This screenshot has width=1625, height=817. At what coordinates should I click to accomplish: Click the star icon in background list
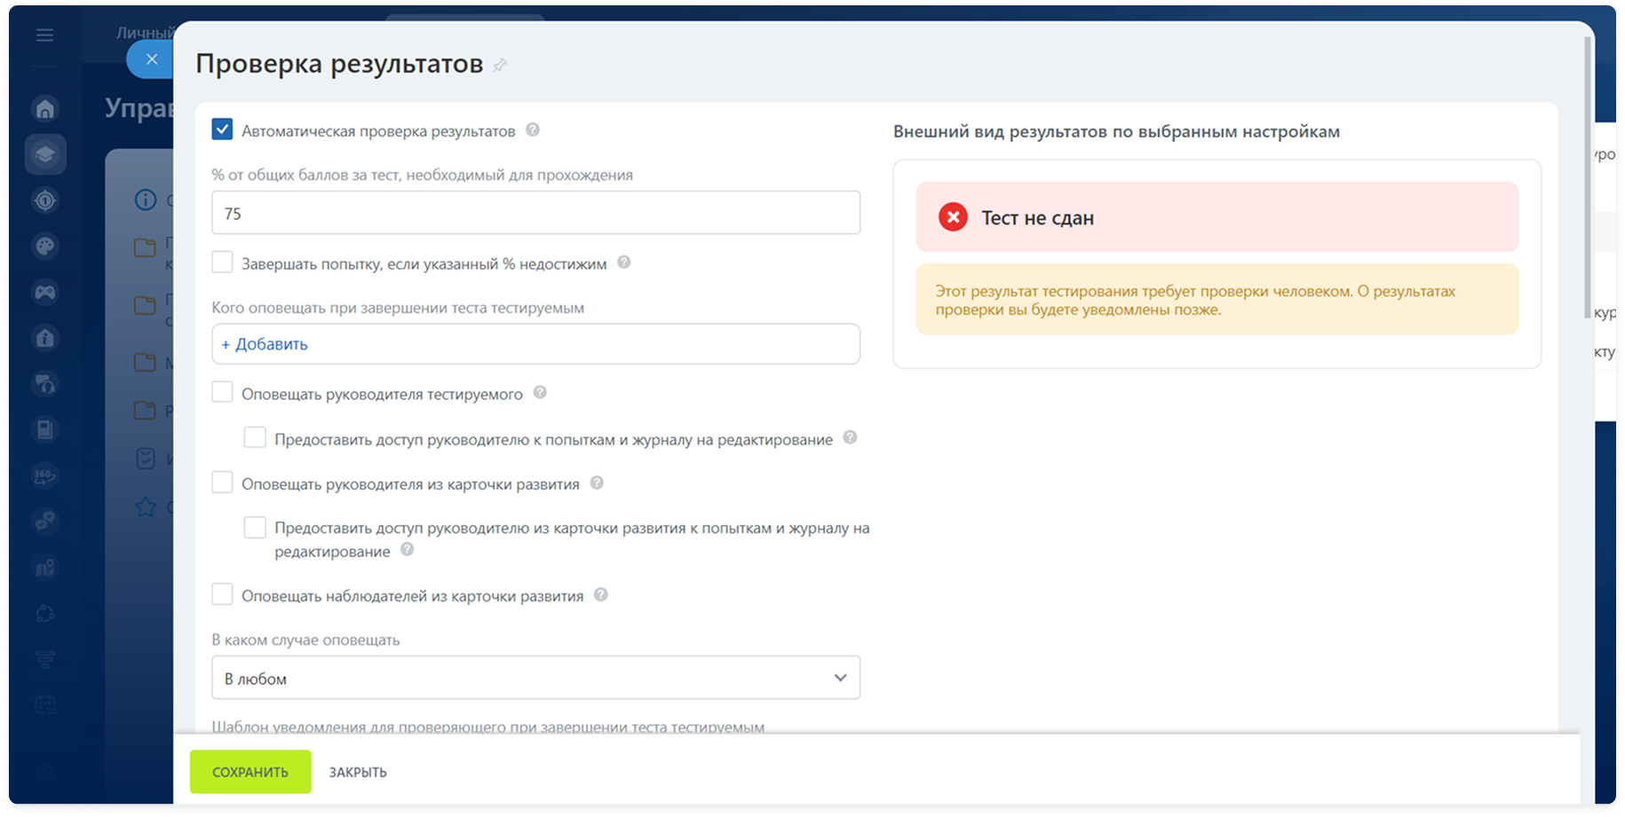(146, 507)
